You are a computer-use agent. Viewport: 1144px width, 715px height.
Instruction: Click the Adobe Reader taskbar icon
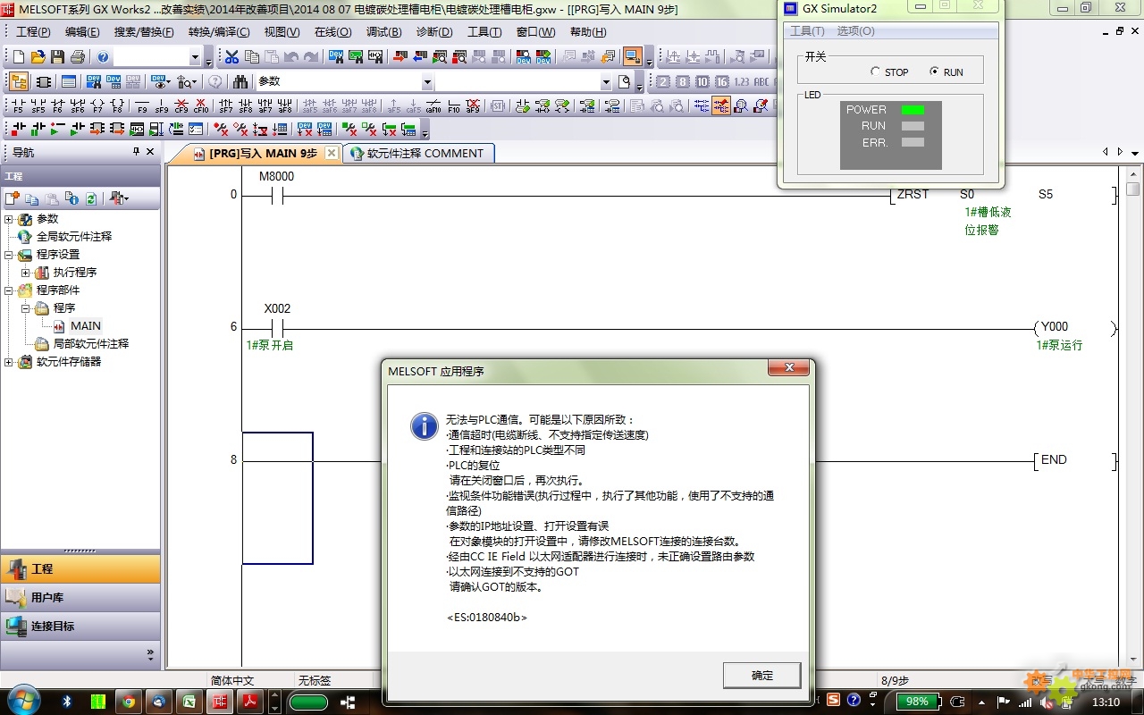249,702
